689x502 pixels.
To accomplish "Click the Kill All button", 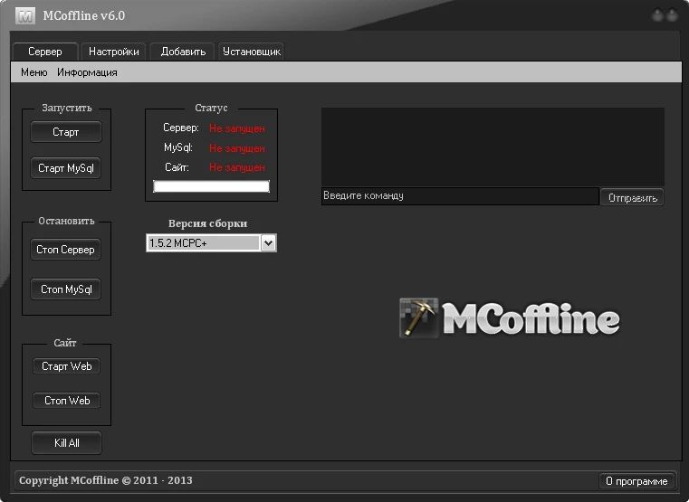I will (67, 443).
